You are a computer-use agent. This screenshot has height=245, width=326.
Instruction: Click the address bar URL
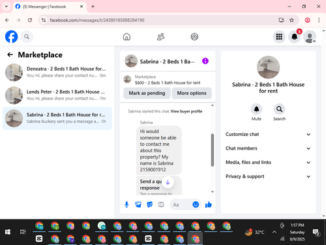point(97,20)
